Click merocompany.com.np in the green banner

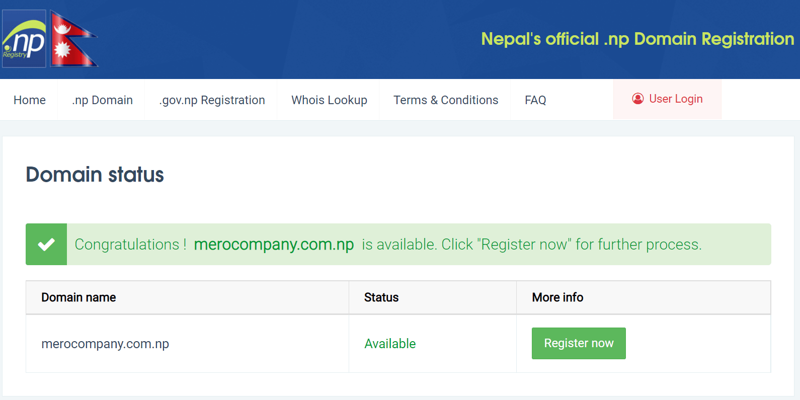pos(274,245)
